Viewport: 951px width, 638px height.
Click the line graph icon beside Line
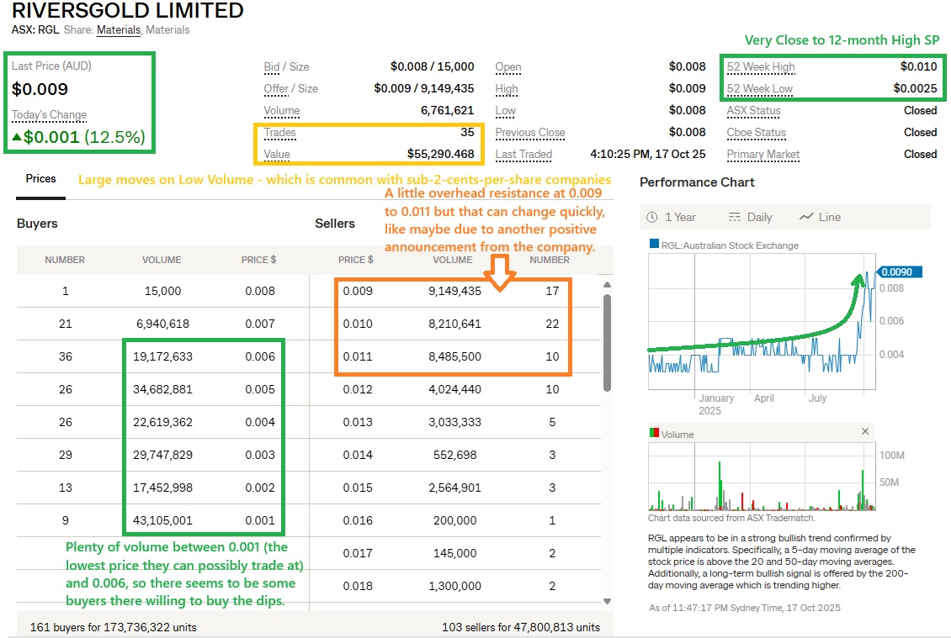tap(806, 217)
